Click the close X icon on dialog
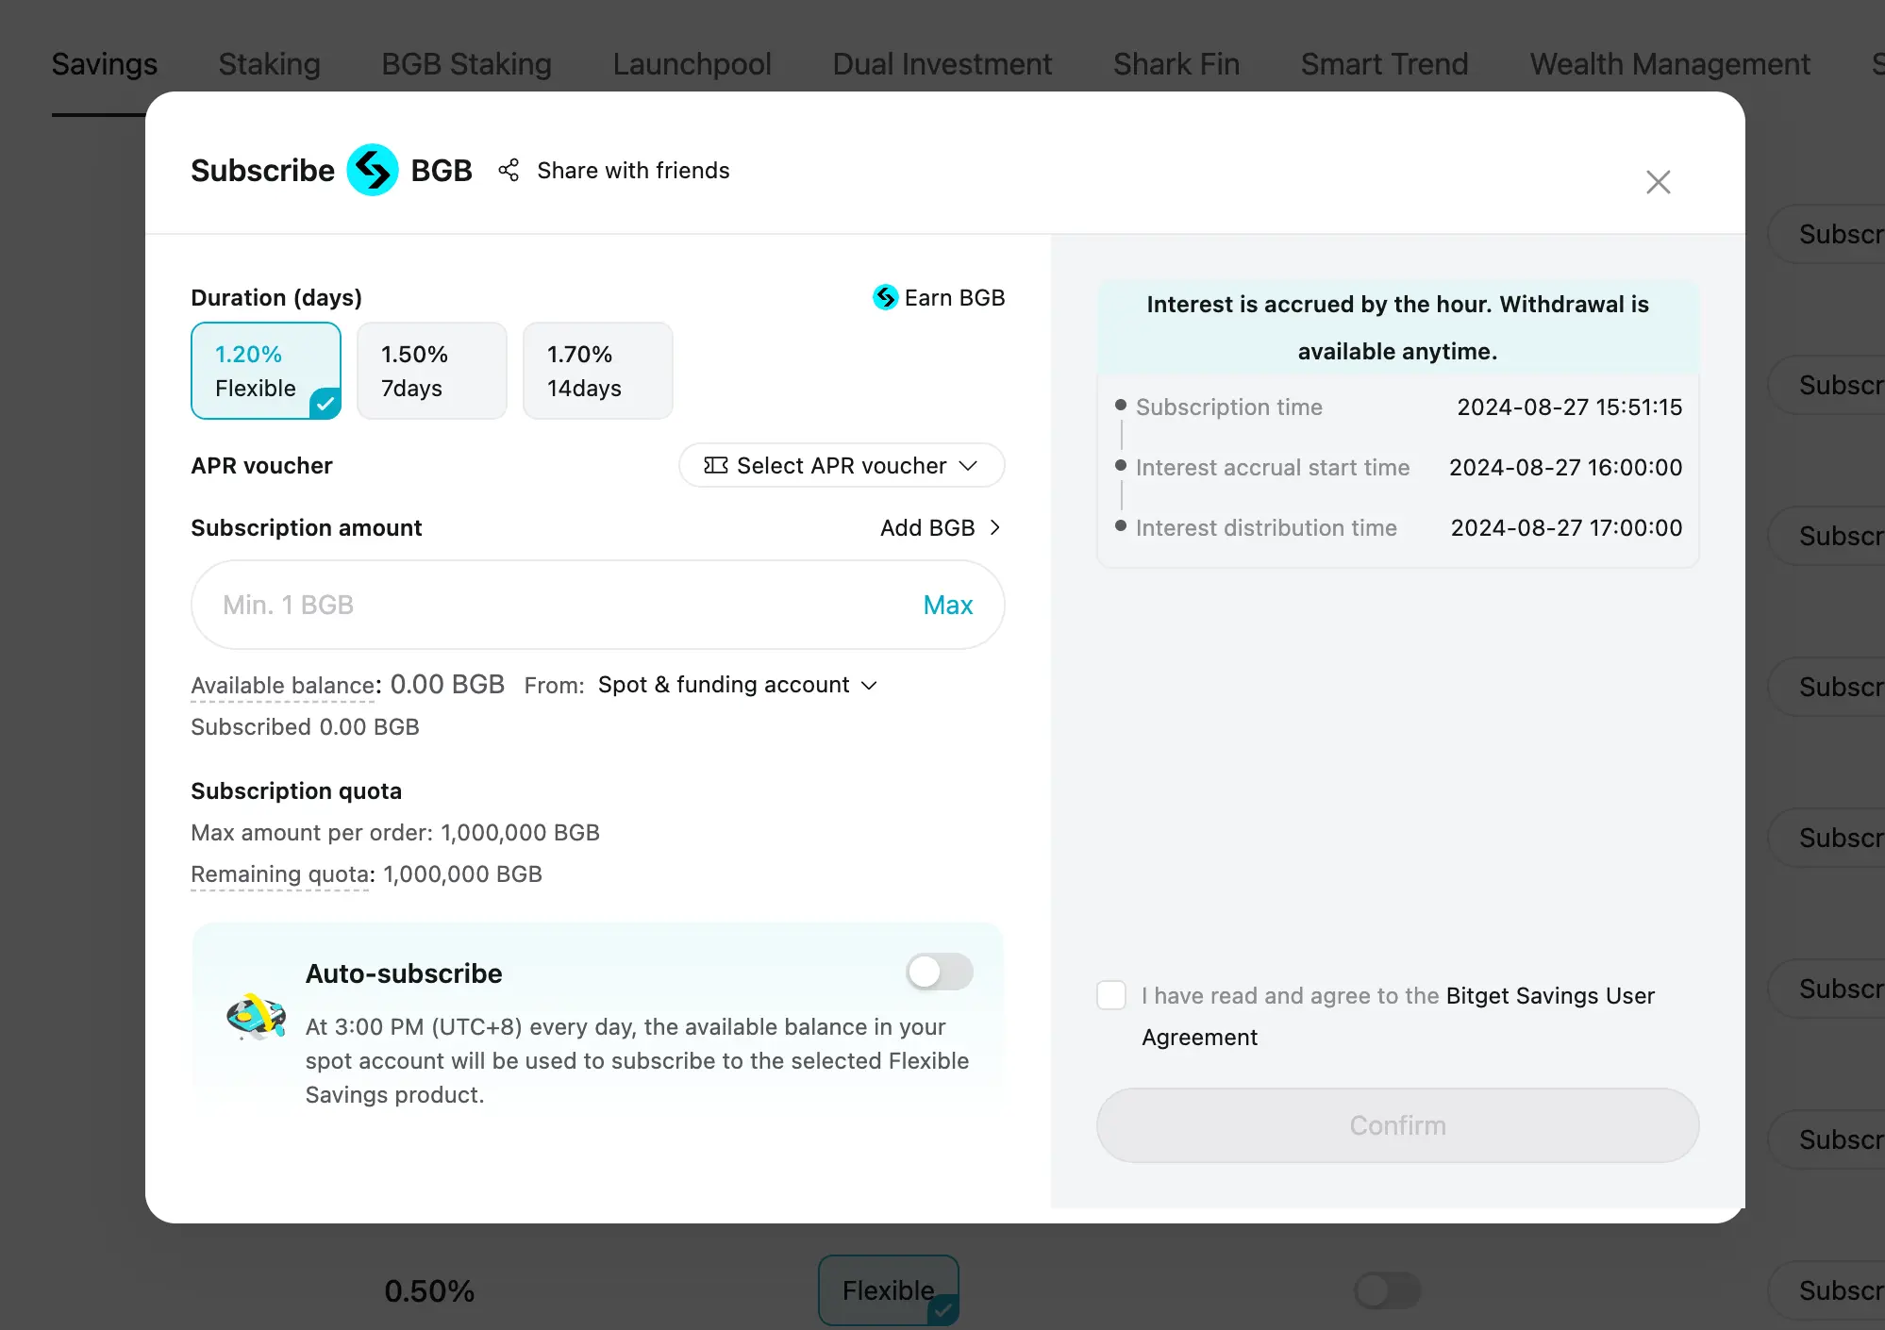 [1660, 181]
